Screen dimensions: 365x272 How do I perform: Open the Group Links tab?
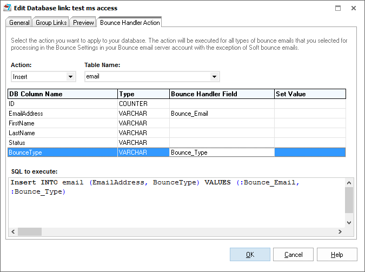coord(51,22)
